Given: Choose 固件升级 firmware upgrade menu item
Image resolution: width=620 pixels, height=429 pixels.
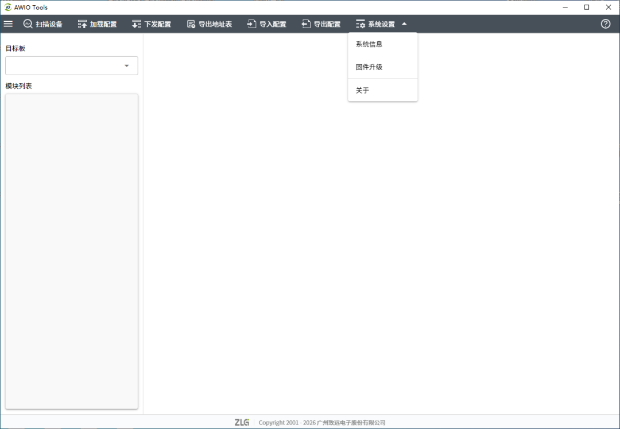Looking at the screenshot, I should 383,67.
